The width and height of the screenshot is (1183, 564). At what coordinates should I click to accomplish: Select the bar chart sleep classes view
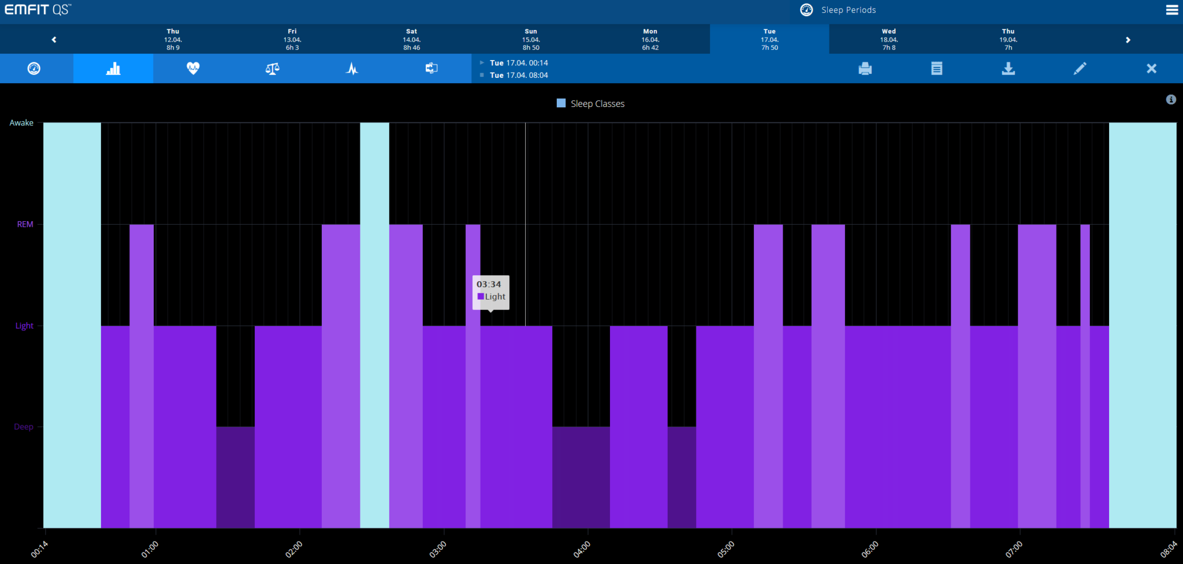tap(113, 69)
